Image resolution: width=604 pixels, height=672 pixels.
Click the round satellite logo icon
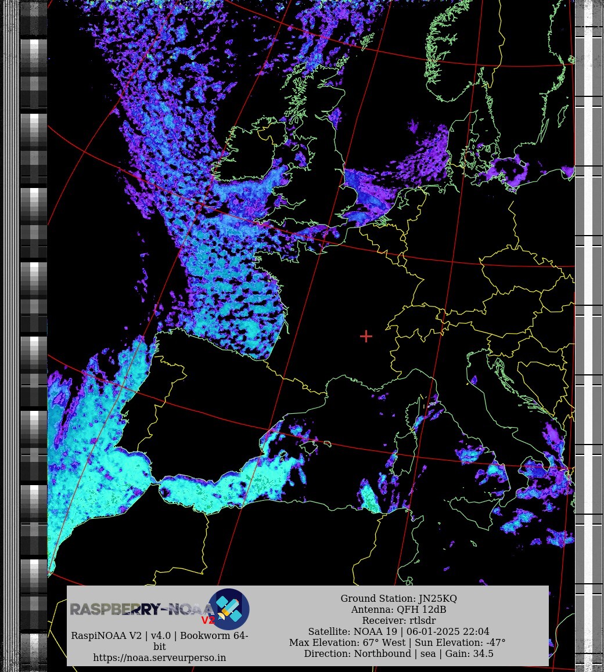point(229,609)
